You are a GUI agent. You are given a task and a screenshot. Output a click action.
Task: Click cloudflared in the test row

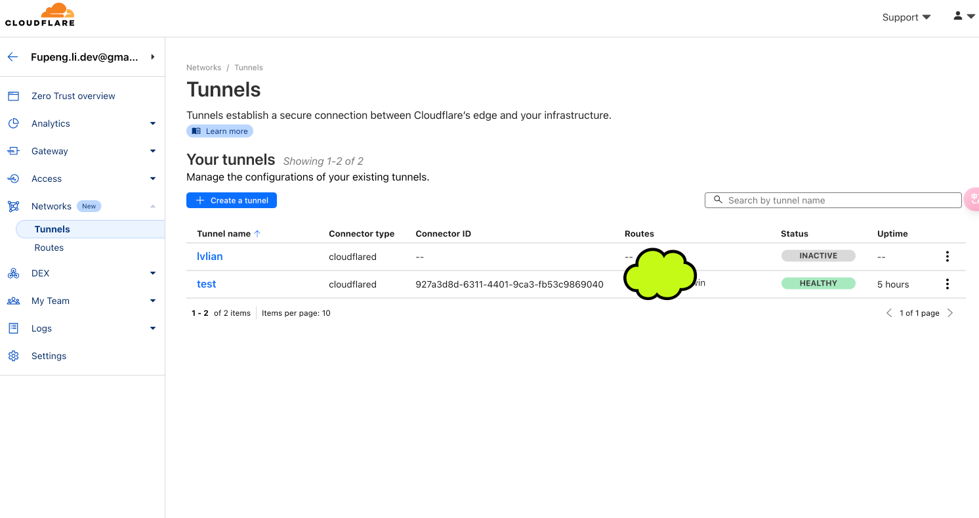coord(352,284)
